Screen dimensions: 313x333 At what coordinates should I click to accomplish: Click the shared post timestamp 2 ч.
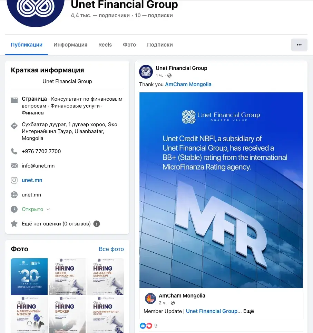pos(163,303)
